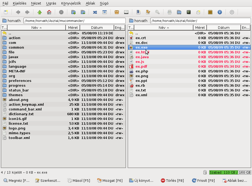Go to home folder via the house icon
This screenshot has width=252, height=186.
49,12
